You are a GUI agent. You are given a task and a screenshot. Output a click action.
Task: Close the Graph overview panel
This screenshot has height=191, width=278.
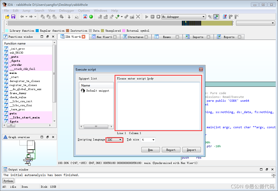(x=53, y=137)
